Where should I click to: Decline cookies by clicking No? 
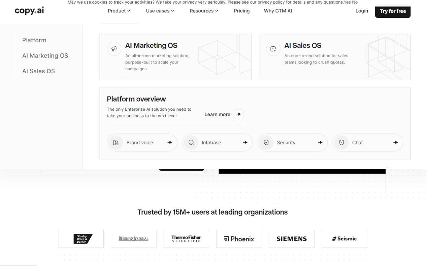355,2
